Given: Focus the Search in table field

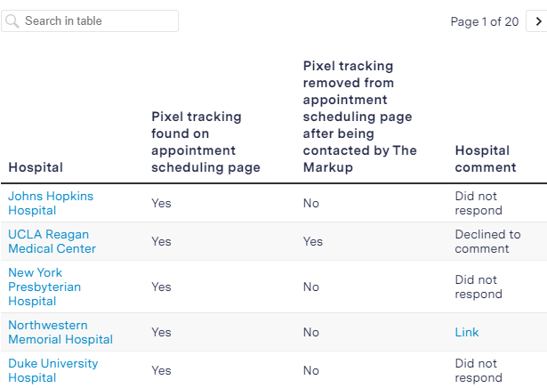Looking at the screenshot, I should (x=90, y=21).
